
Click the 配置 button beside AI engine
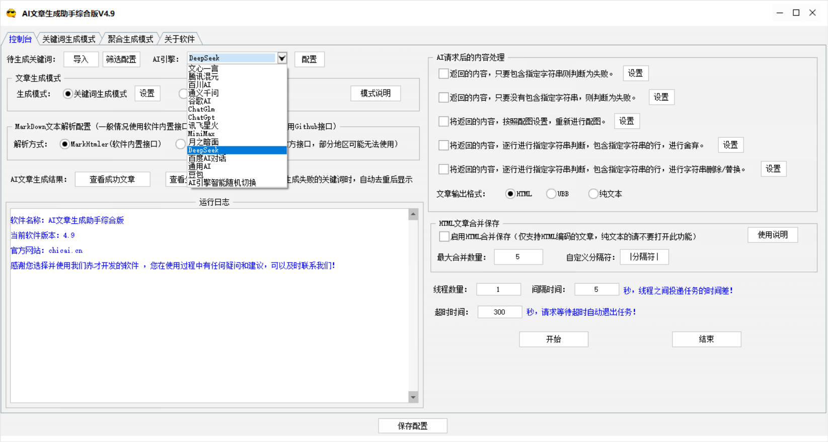[x=309, y=59]
